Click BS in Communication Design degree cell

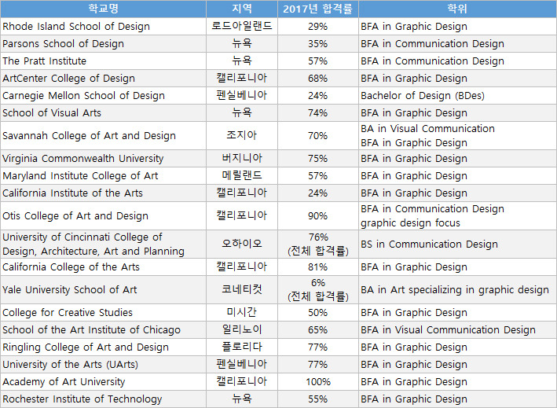[457, 244]
